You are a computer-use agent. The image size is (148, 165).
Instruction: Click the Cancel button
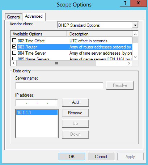click(101, 157)
